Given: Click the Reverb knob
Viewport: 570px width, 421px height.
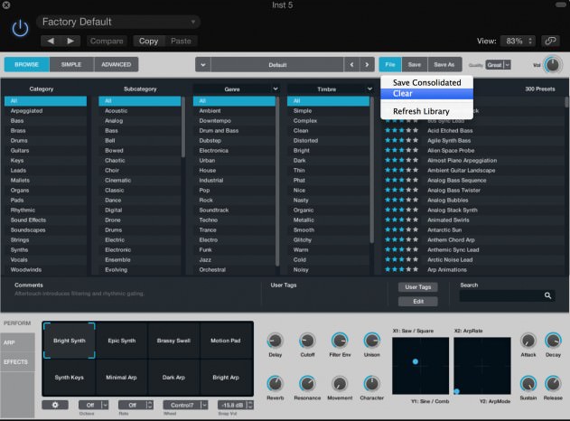Looking at the screenshot, I should pyautogui.click(x=275, y=384).
